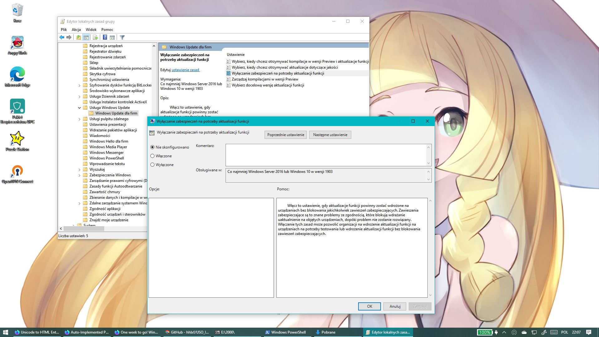Image resolution: width=599 pixels, height=337 pixels.
Task: Click inside the Komentarz text field
Action: [x=326, y=155]
